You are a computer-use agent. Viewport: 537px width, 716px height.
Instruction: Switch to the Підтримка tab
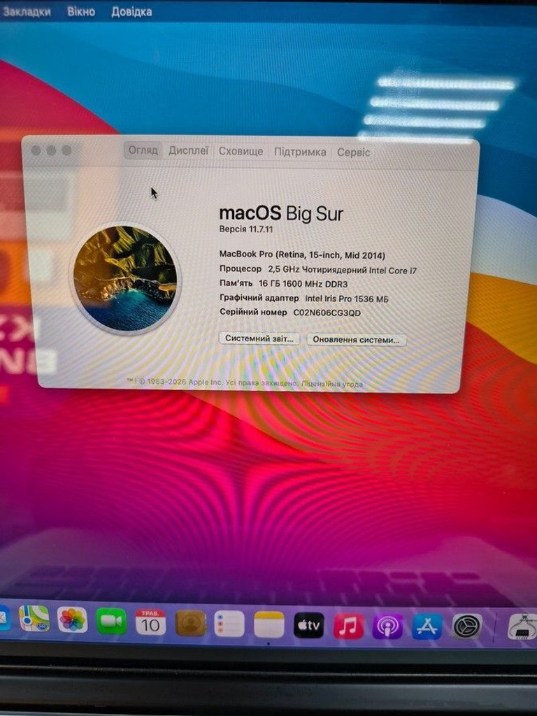(x=300, y=152)
